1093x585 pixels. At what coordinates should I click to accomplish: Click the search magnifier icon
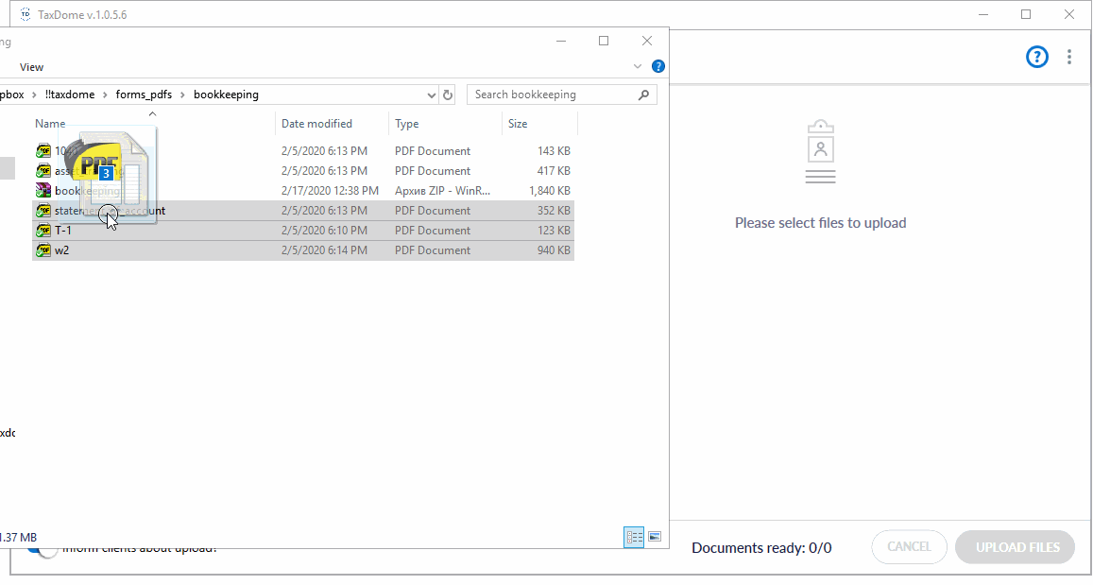tap(644, 95)
